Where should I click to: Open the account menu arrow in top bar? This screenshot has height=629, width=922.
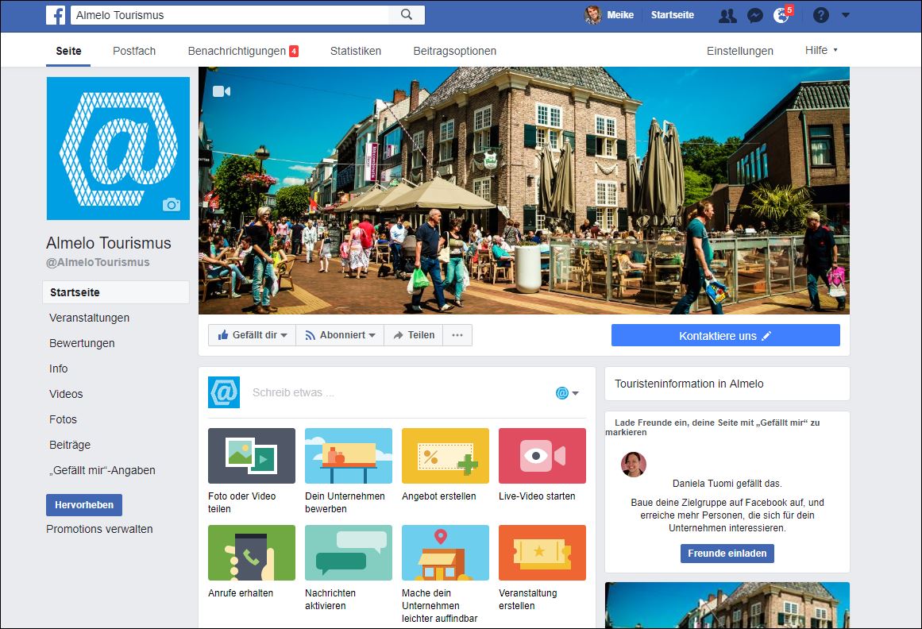point(846,15)
